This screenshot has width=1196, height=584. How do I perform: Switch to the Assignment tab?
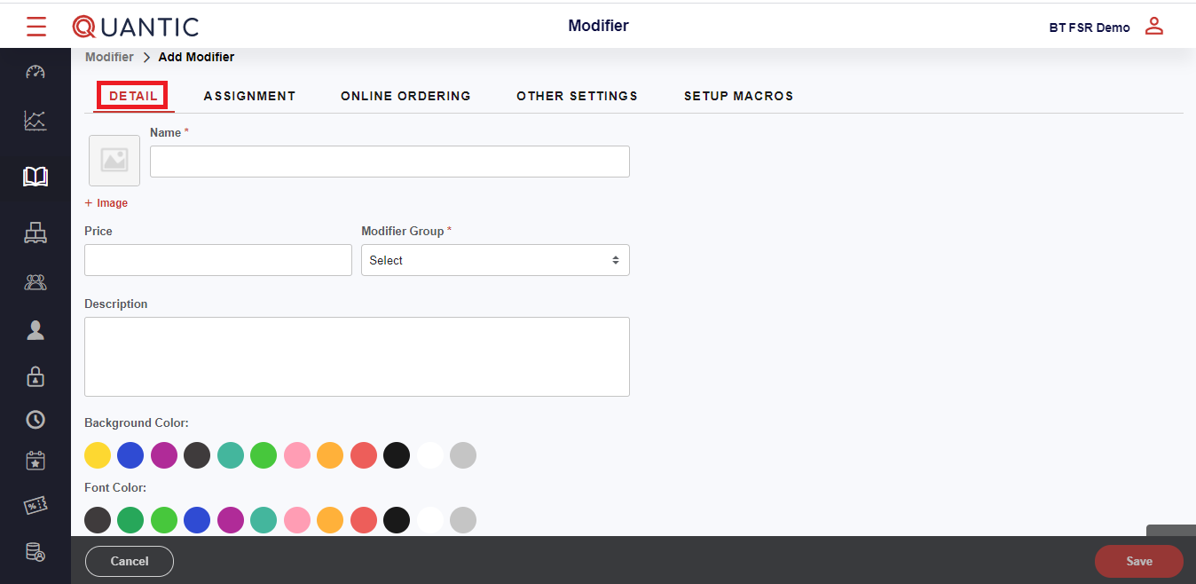click(x=249, y=96)
